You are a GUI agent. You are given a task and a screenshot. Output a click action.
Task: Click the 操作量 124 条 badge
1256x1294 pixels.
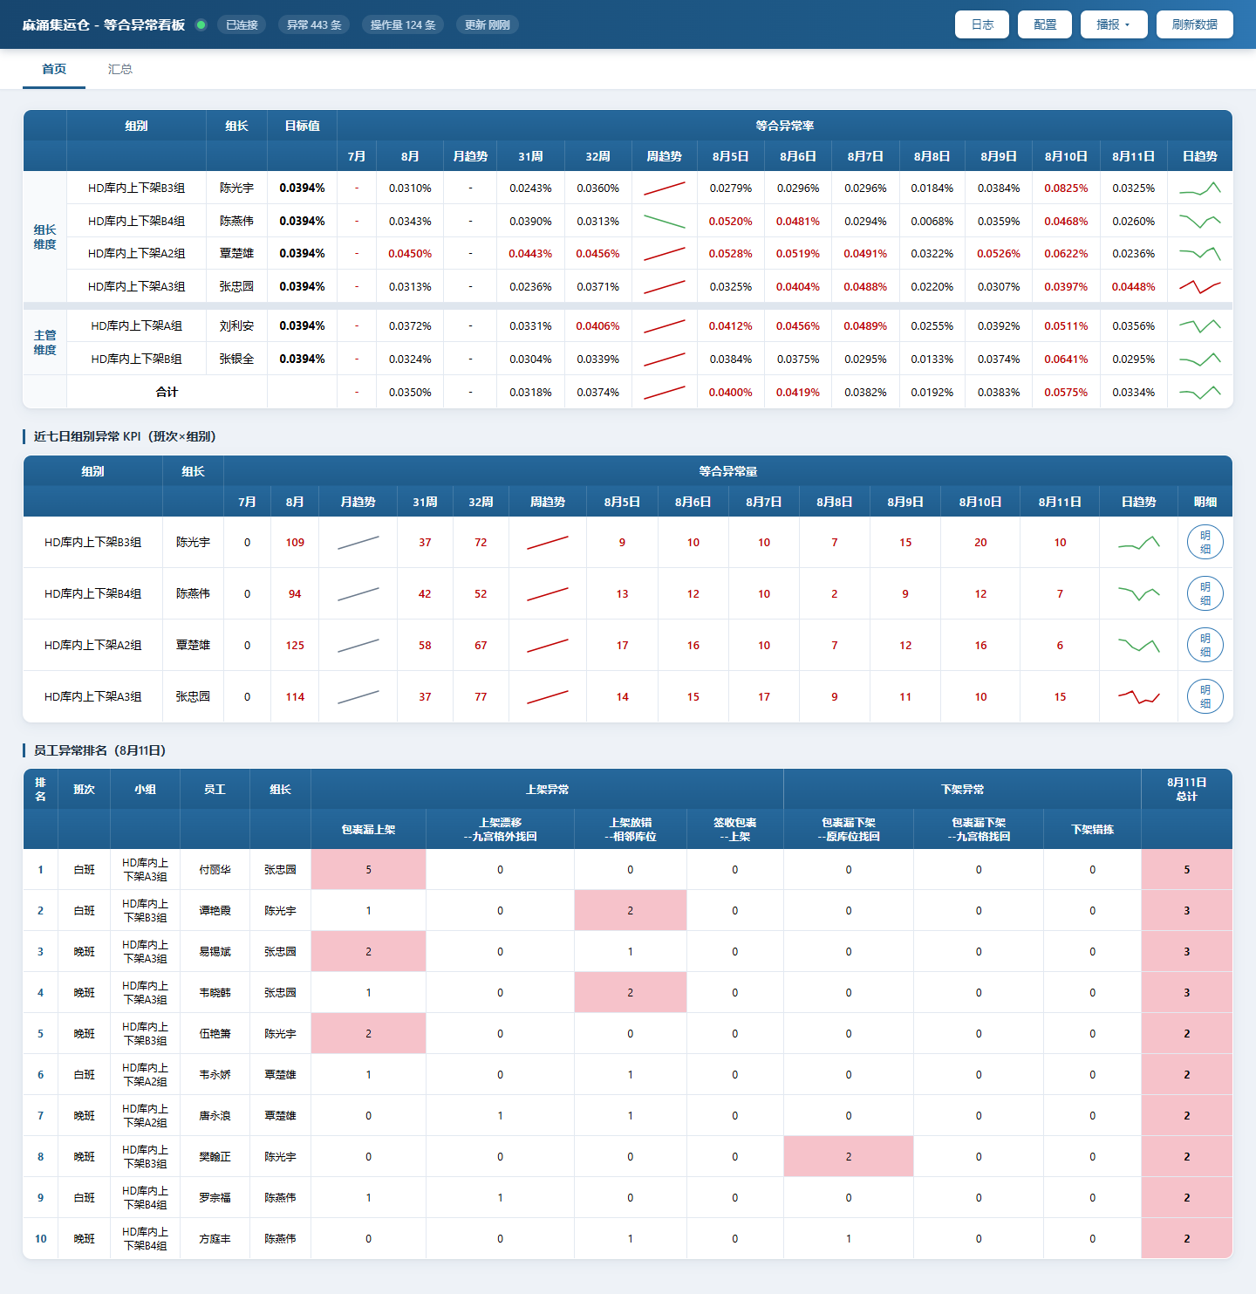403,24
